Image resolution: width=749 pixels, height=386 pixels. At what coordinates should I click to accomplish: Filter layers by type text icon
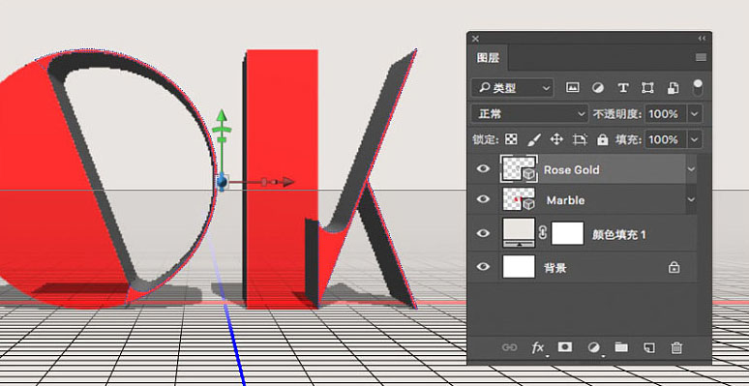623,88
